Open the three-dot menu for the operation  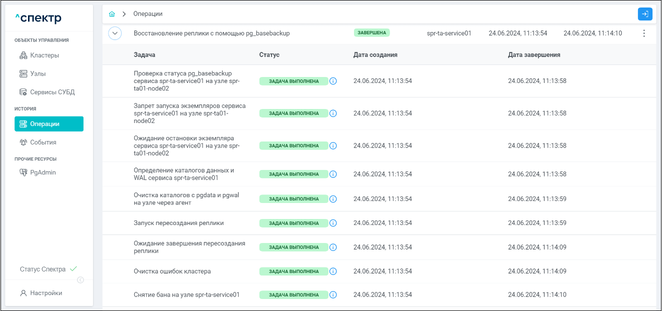point(643,33)
